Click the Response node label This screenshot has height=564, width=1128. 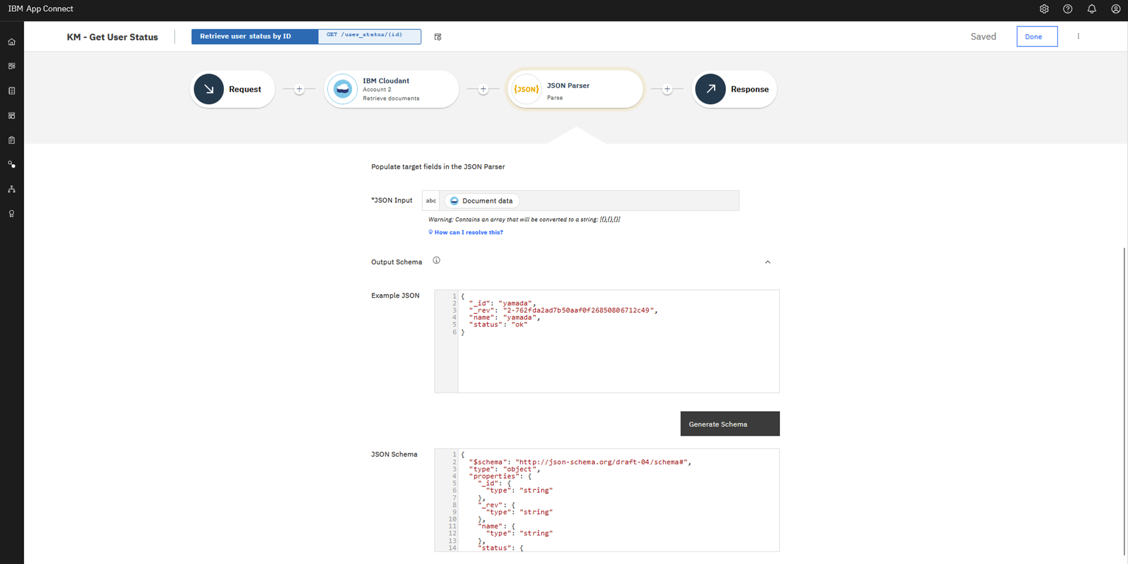[x=749, y=89]
